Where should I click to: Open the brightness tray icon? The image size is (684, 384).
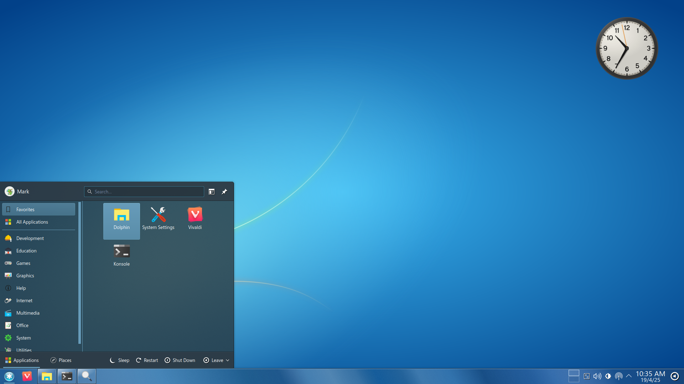pos(608,376)
